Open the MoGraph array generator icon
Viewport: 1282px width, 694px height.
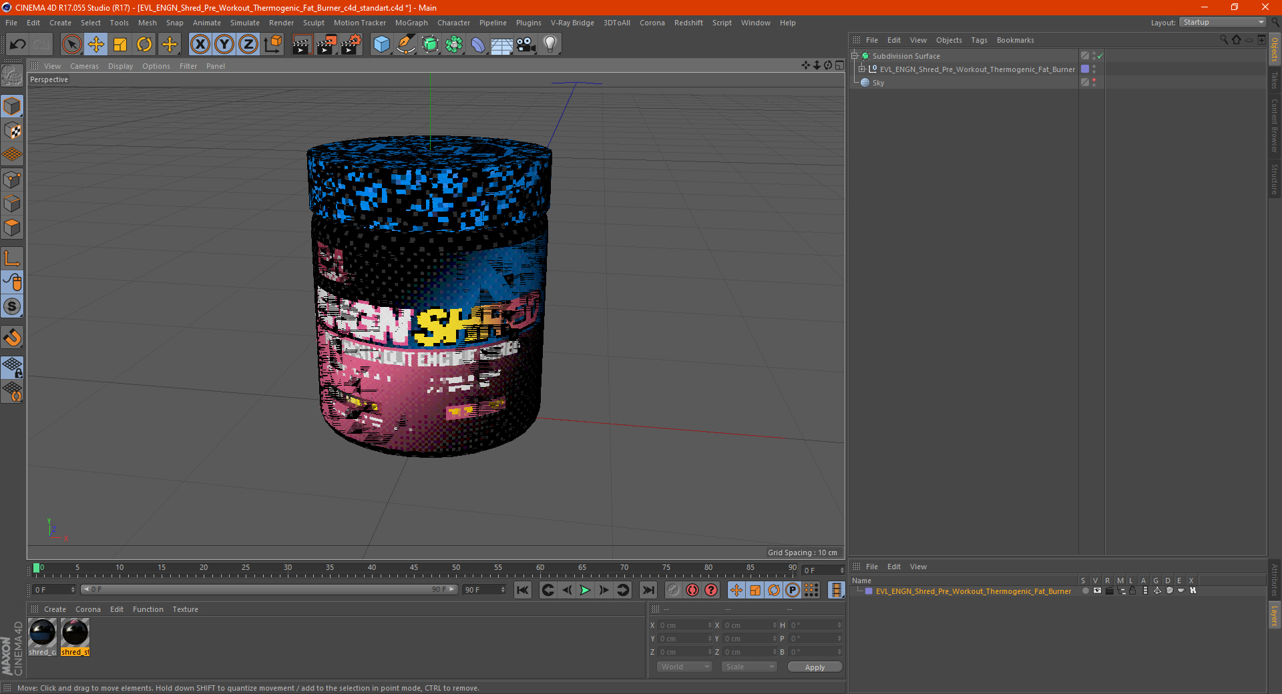(454, 45)
